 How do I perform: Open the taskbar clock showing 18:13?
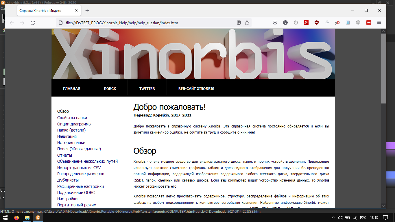374,218
